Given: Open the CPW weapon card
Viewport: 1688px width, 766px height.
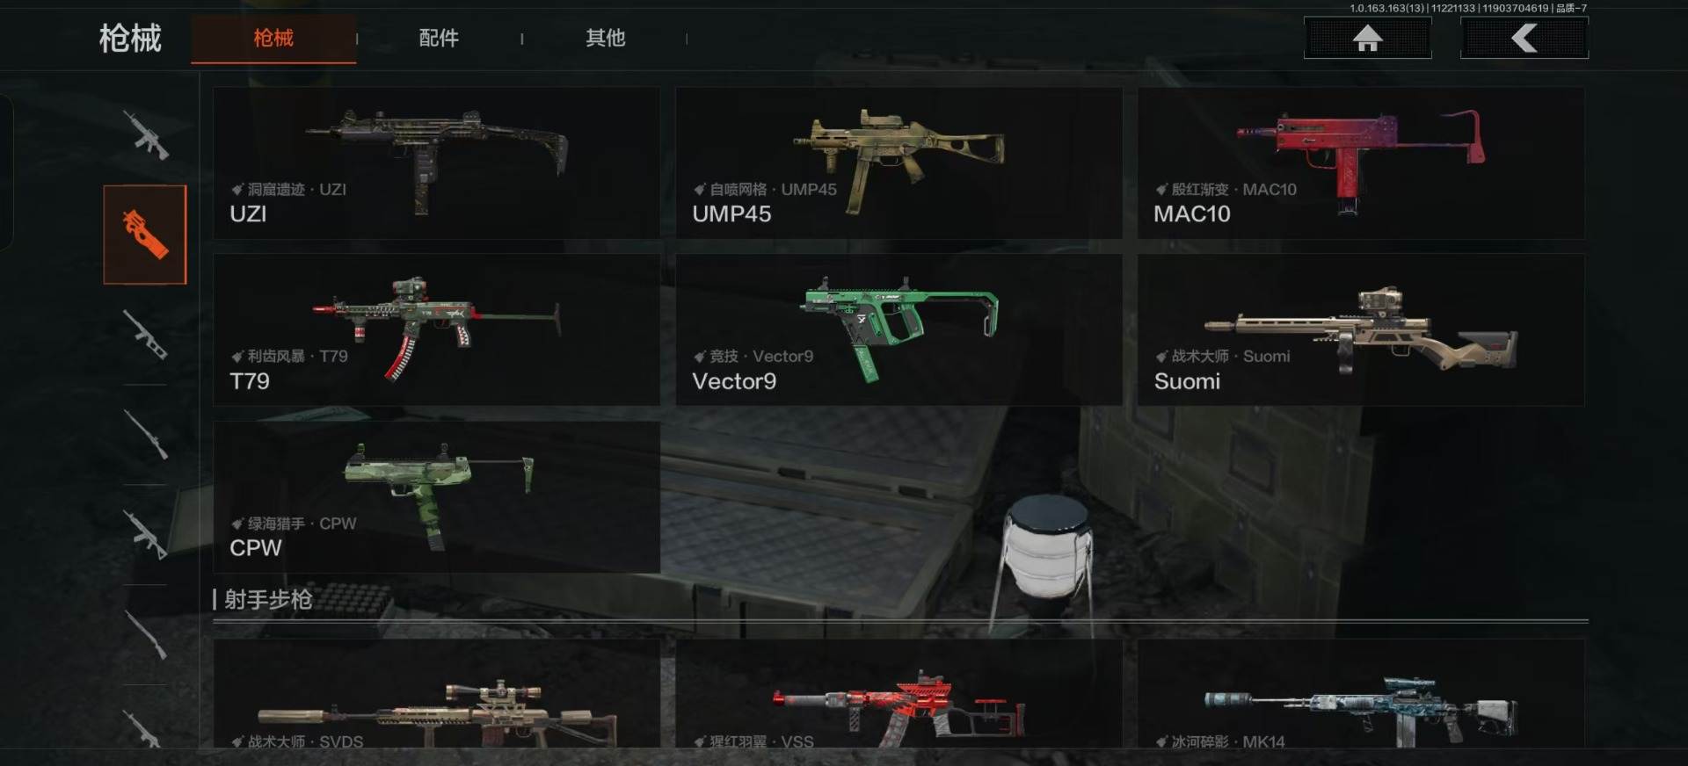Looking at the screenshot, I should [x=436, y=497].
